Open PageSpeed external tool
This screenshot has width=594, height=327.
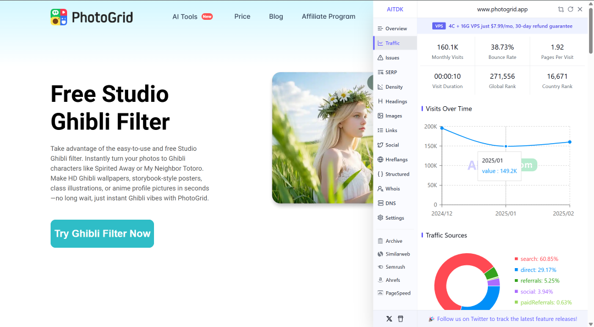pos(395,293)
